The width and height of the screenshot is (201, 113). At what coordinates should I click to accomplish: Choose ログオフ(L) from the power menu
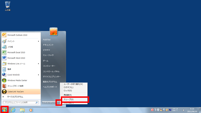[x=74, y=87]
